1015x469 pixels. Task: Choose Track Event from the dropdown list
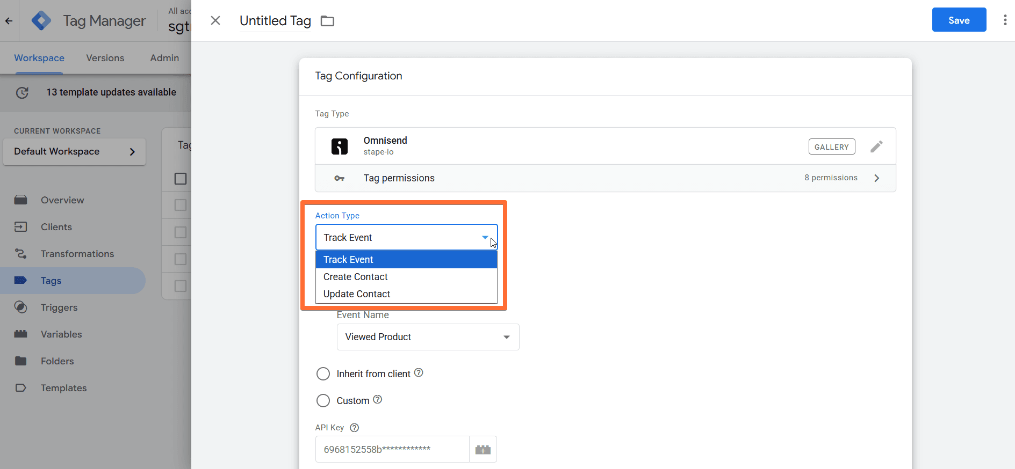[407, 260]
